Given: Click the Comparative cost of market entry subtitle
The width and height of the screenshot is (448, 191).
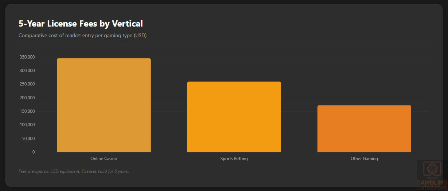Looking at the screenshot, I should 82,36.
